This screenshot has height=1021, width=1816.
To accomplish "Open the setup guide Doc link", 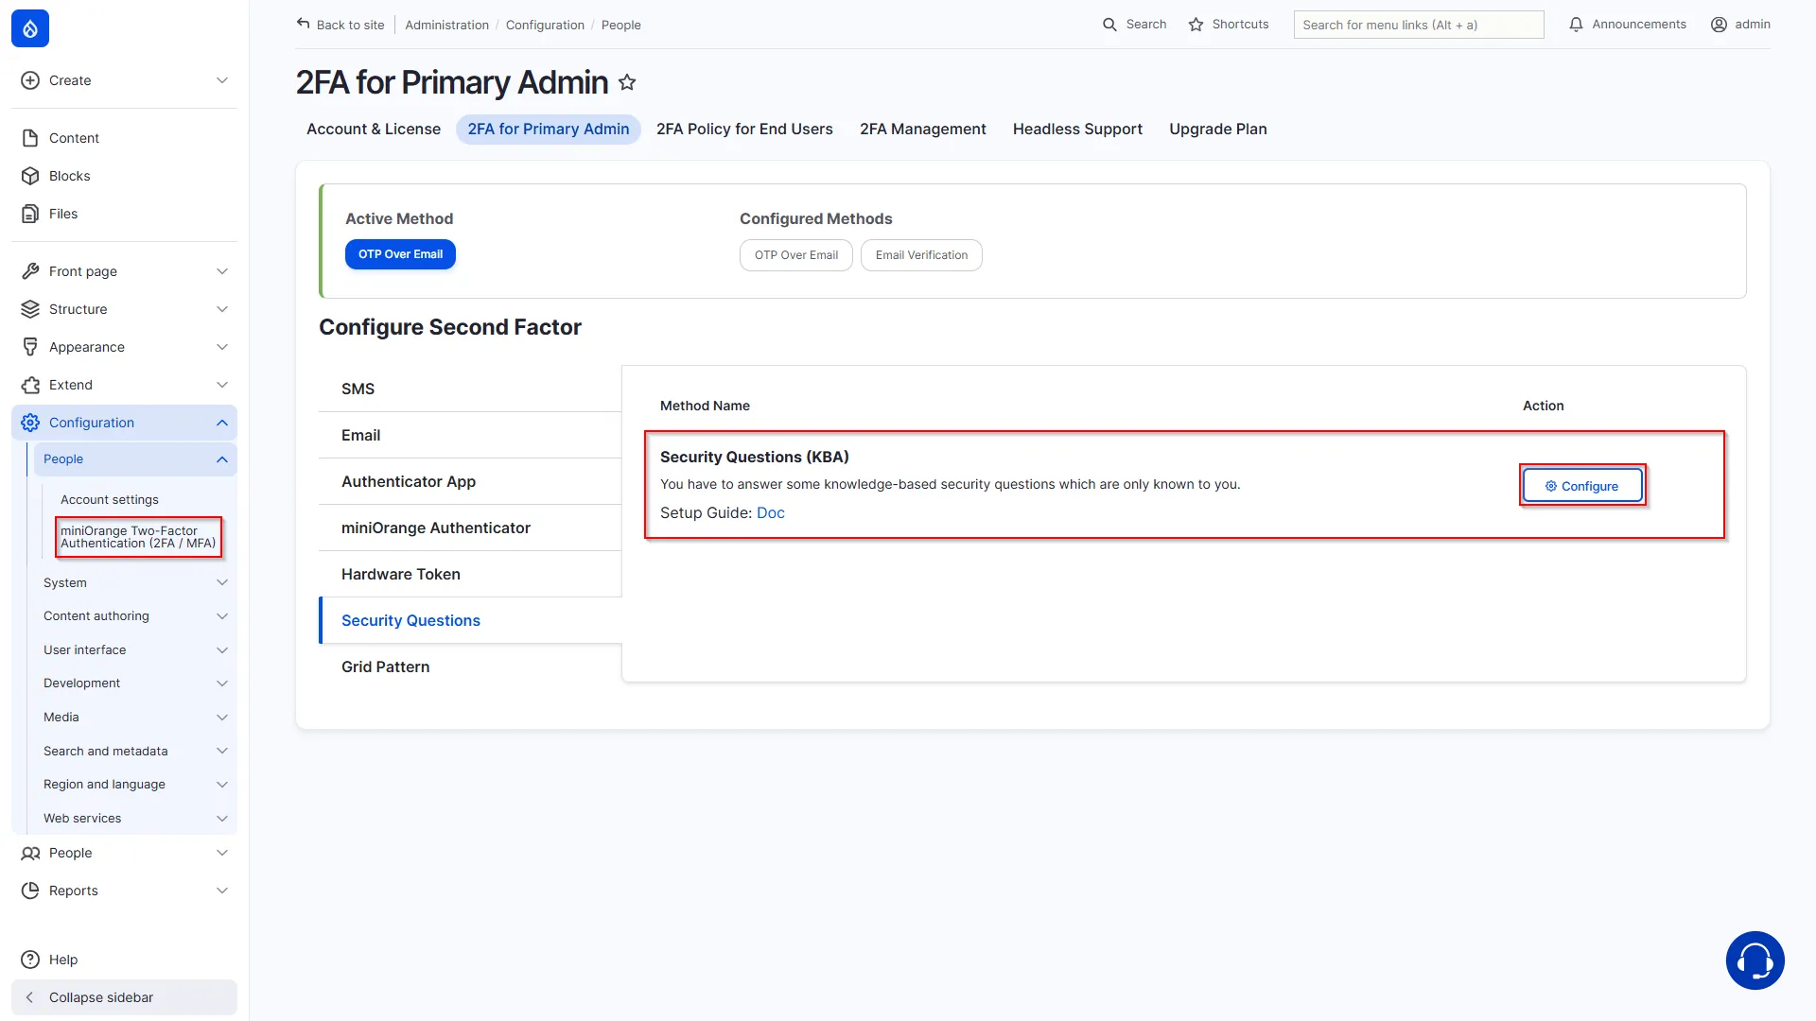I will (x=771, y=512).
